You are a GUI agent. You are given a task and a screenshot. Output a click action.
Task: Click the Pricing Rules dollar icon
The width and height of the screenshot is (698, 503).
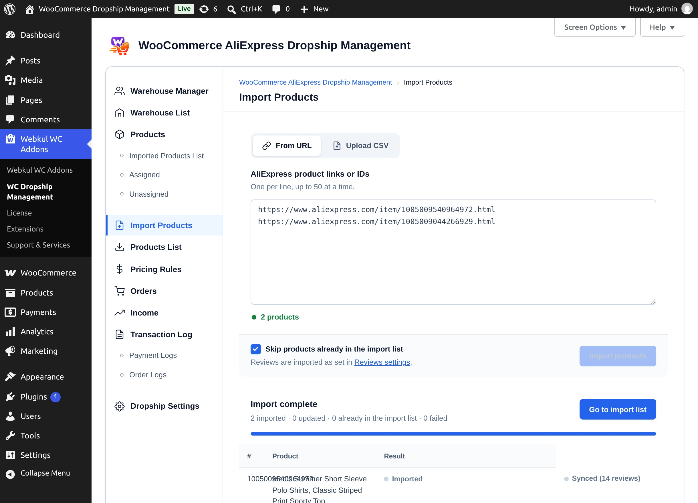119,269
